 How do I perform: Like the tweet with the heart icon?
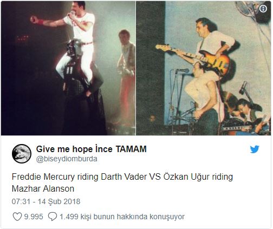(x=17, y=217)
